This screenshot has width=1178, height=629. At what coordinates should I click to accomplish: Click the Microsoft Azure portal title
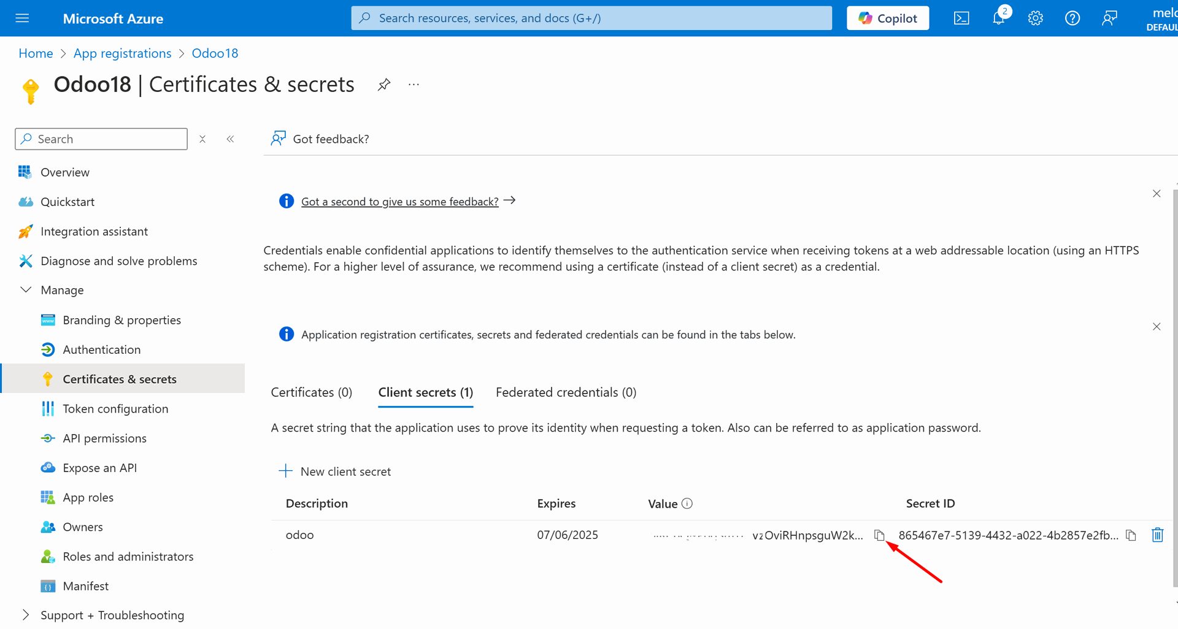pyautogui.click(x=113, y=19)
